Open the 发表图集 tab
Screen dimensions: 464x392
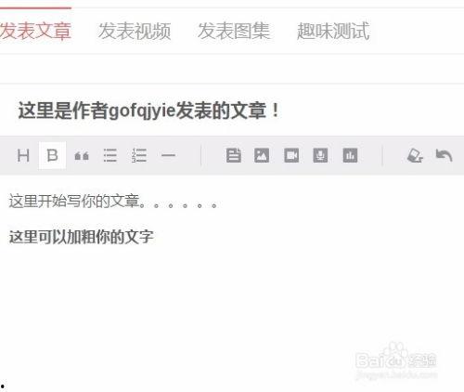click(x=234, y=31)
